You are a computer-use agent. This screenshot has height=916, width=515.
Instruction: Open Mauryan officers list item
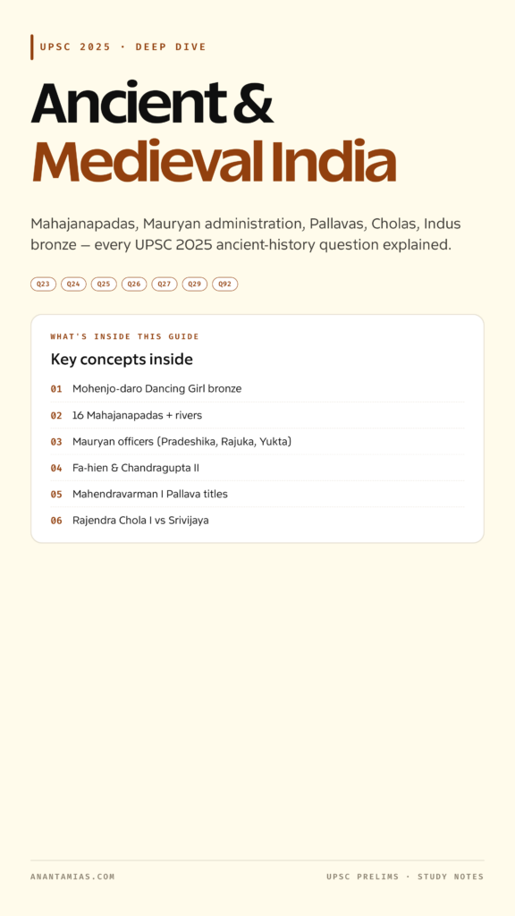(257, 442)
